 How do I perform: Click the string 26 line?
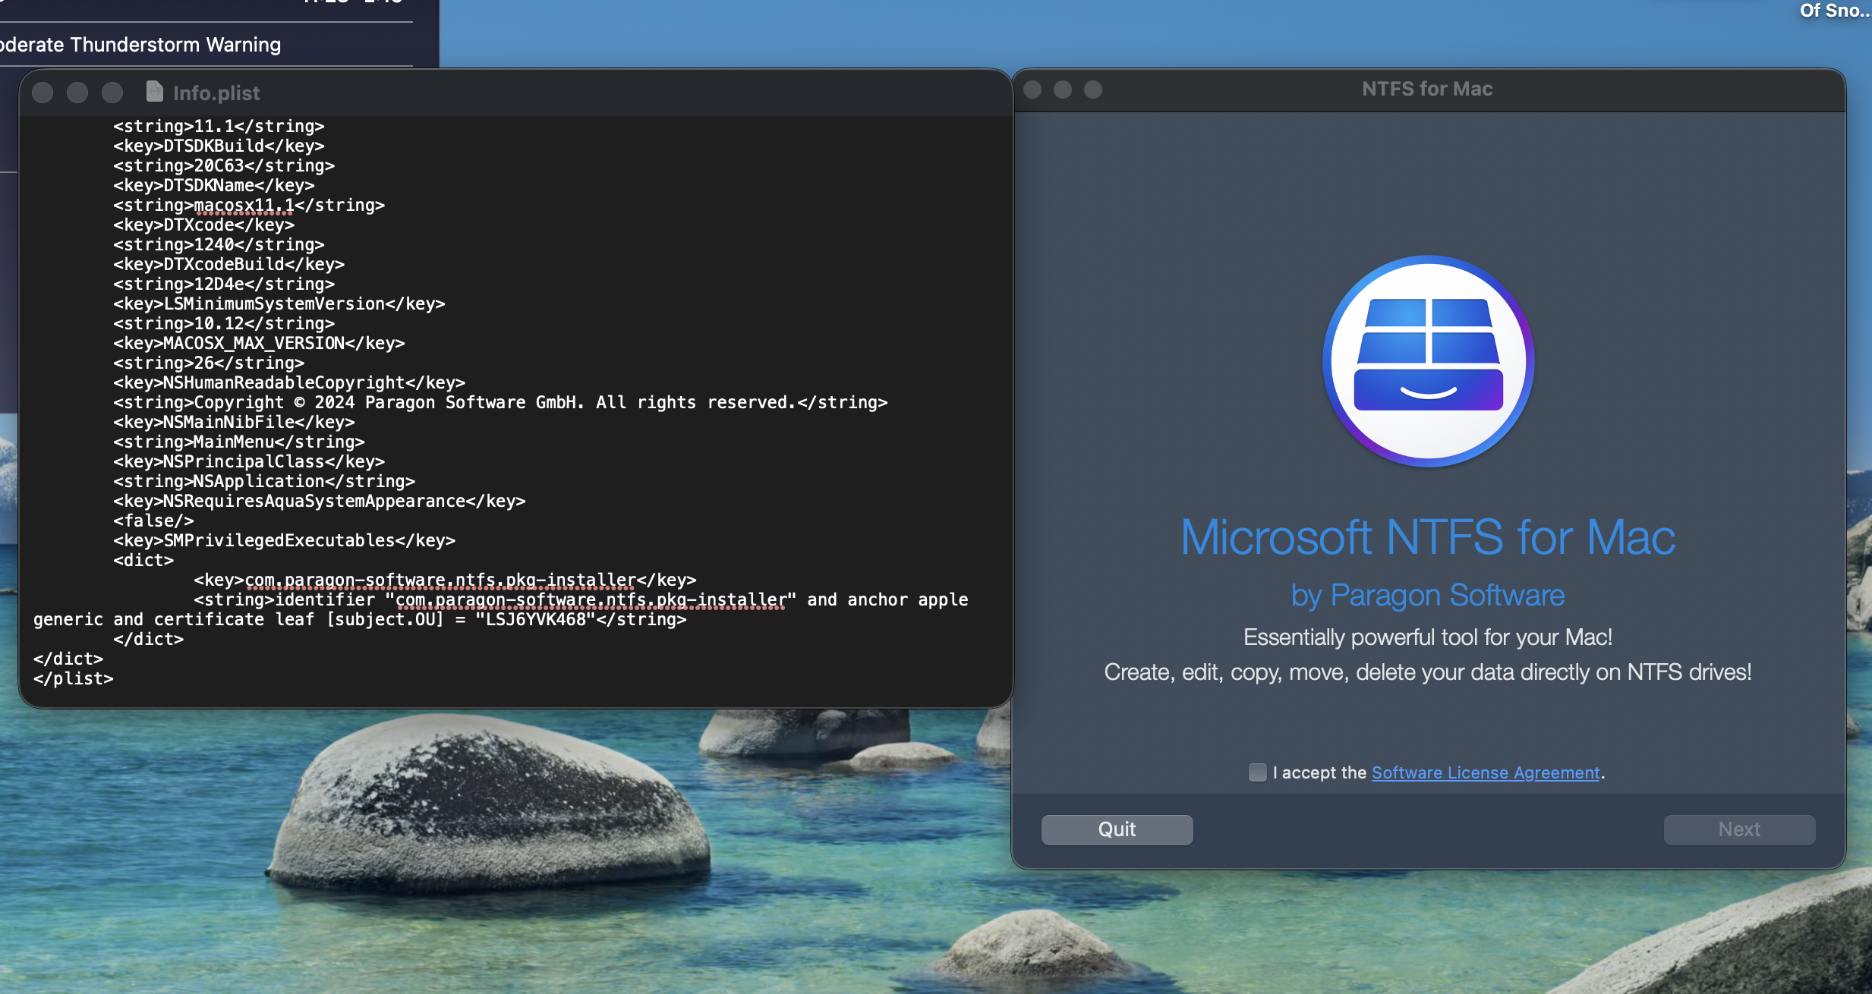click(209, 363)
